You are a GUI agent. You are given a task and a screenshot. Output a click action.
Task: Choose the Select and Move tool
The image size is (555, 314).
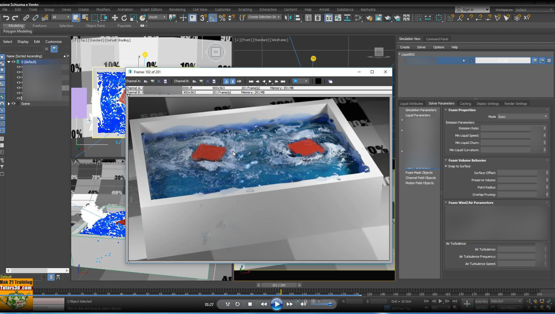click(115, 18)
